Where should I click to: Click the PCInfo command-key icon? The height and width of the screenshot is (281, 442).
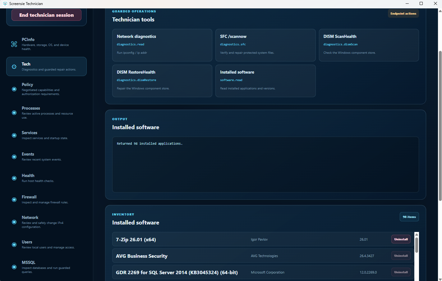(x=14, y=44)
